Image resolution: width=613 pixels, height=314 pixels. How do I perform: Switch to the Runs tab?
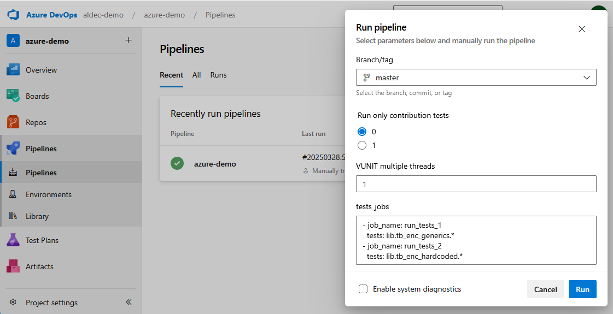[x=219, y=75]
